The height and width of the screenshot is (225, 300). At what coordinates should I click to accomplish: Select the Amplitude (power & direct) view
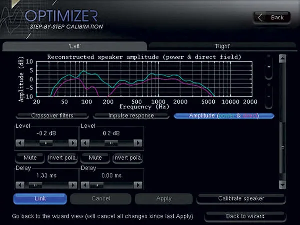pos(224,116)
